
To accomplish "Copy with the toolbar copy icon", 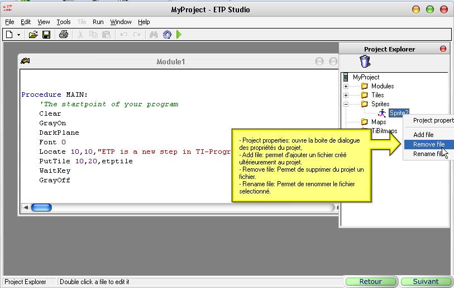I will [x=93, y=35].
